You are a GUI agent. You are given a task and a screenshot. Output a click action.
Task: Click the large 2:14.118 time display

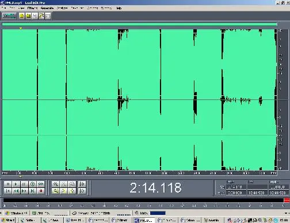(x=155, y=188)
